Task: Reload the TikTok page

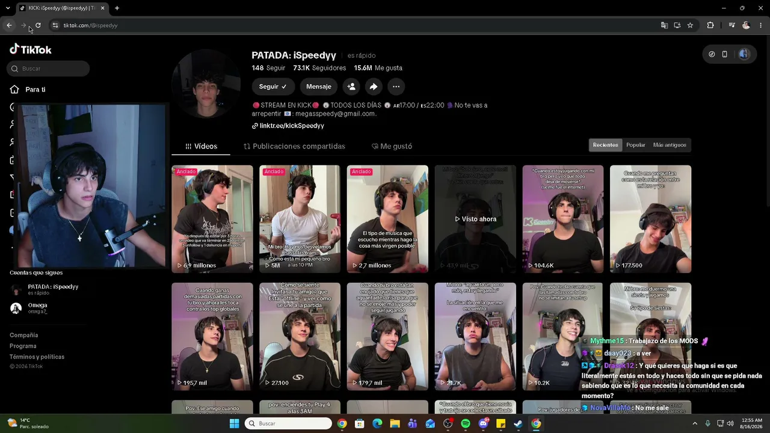Action: click(38, 25)
